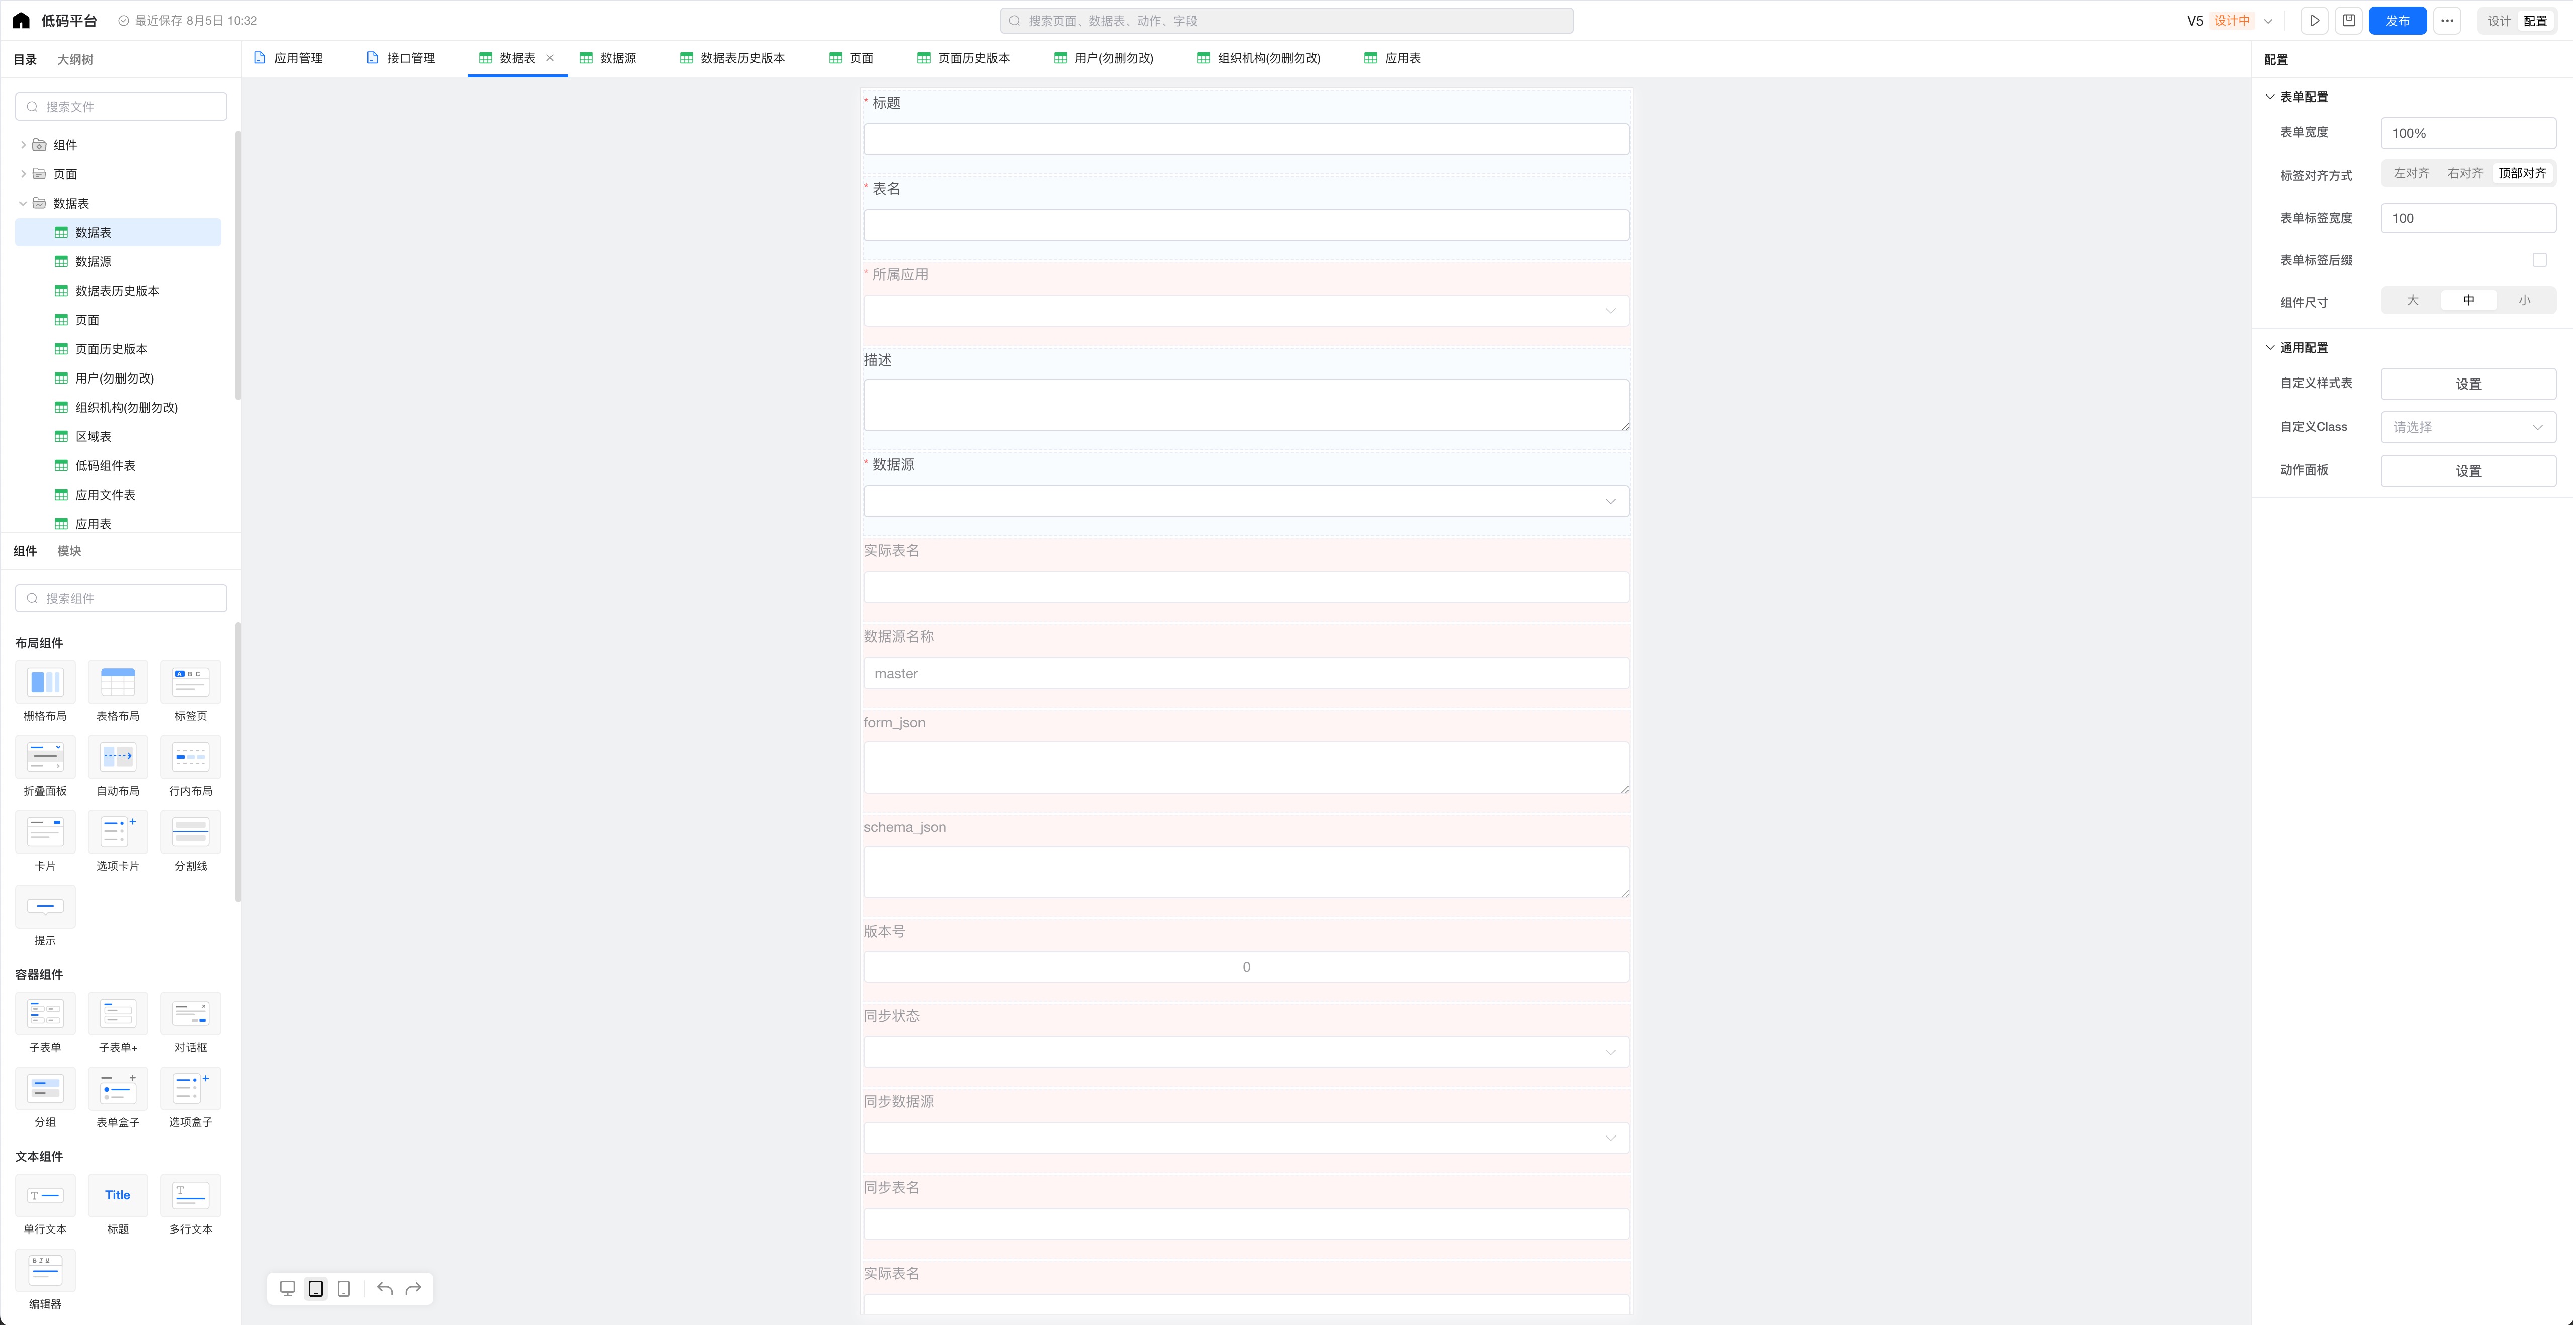2573x1325 pixels.
Task: Expand the 页面 folder in tree
Action: pyautogui.click(x=23, y=174)
